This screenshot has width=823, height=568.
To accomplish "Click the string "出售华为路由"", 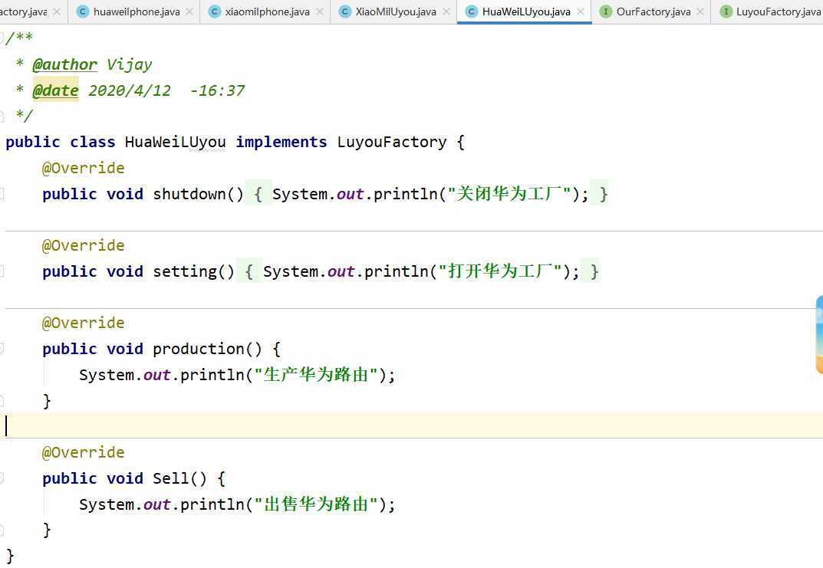I will 316,504.
